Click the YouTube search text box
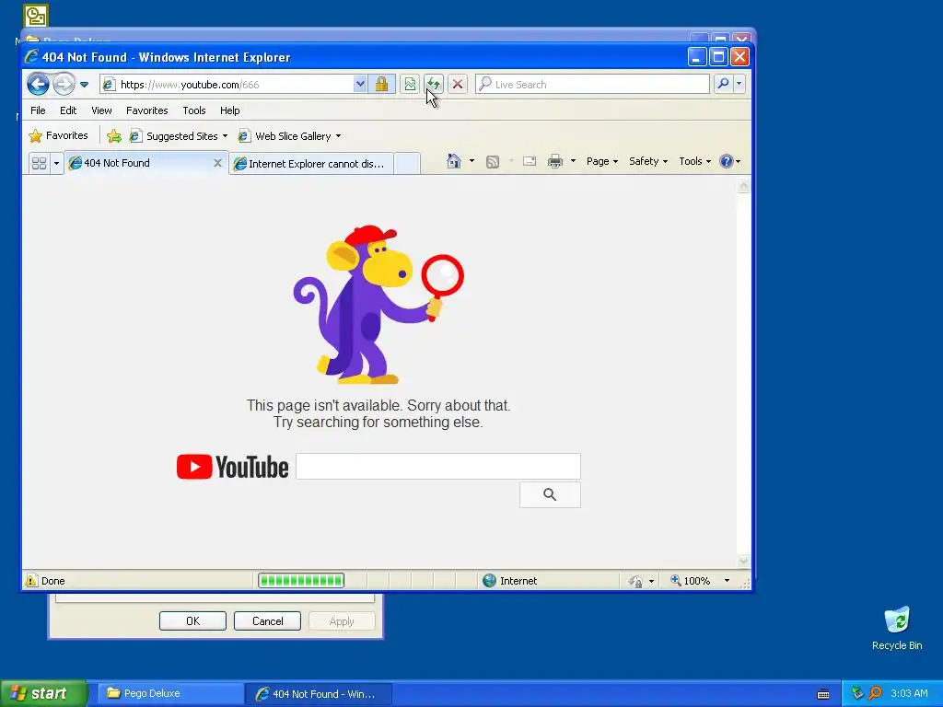Image resolution: width=943 pixels, height=707 pixels. 438,467
